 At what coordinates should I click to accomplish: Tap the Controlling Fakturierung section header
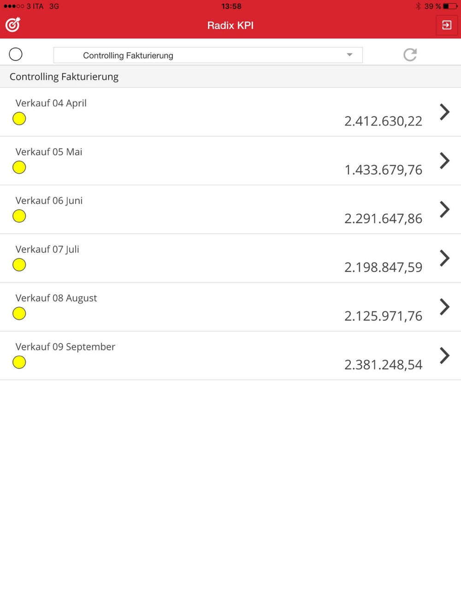[64, 77]
